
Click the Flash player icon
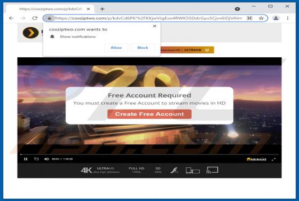[174, 170]
